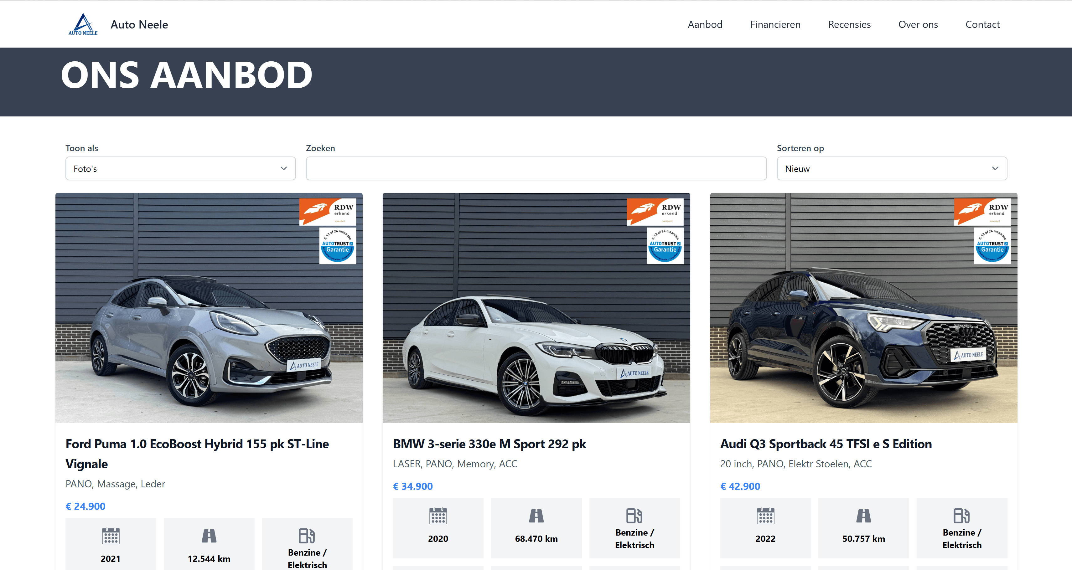Open the Aanbod menu item

click(705, 24)
